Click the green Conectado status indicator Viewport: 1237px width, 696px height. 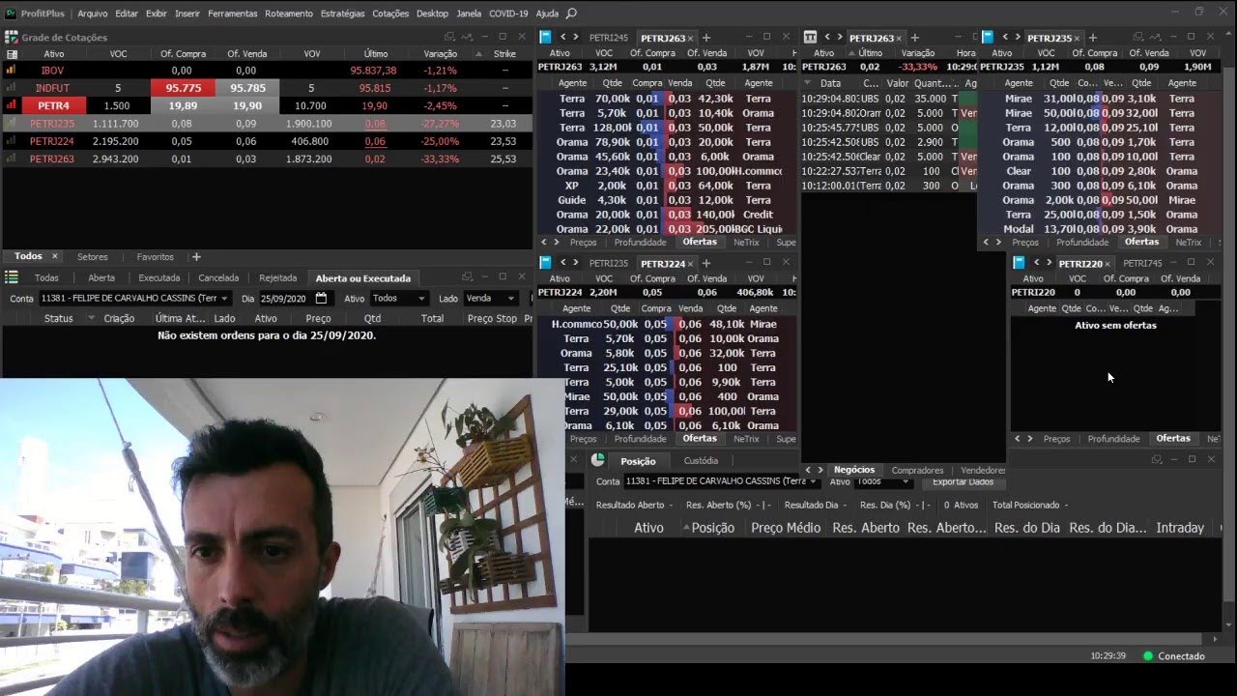[1148, 655]
